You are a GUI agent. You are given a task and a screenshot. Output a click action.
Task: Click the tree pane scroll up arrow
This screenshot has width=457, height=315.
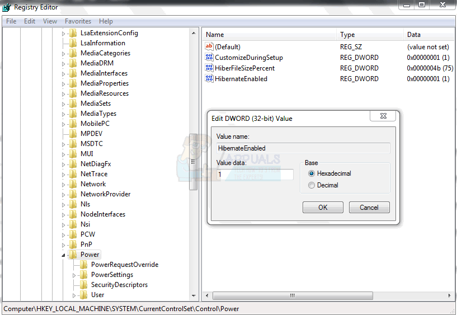tap(194, 33)
